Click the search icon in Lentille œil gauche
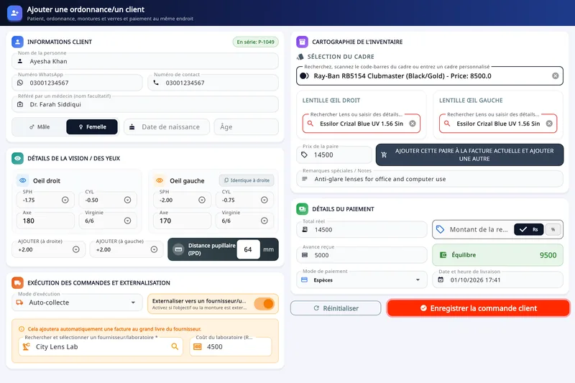The image size is (575, 383). click(x=447, y=124)
